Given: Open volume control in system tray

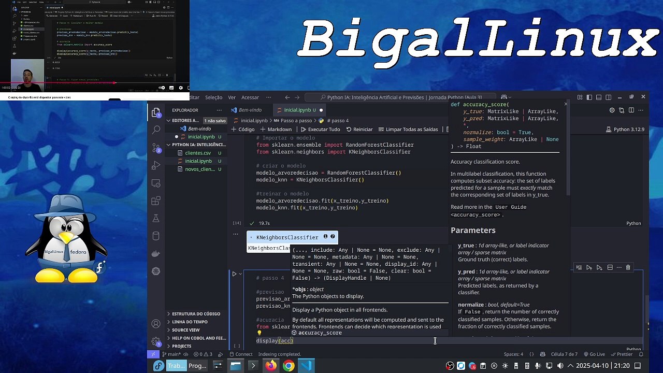Looking at the screenshot, I should click(560, 366).
